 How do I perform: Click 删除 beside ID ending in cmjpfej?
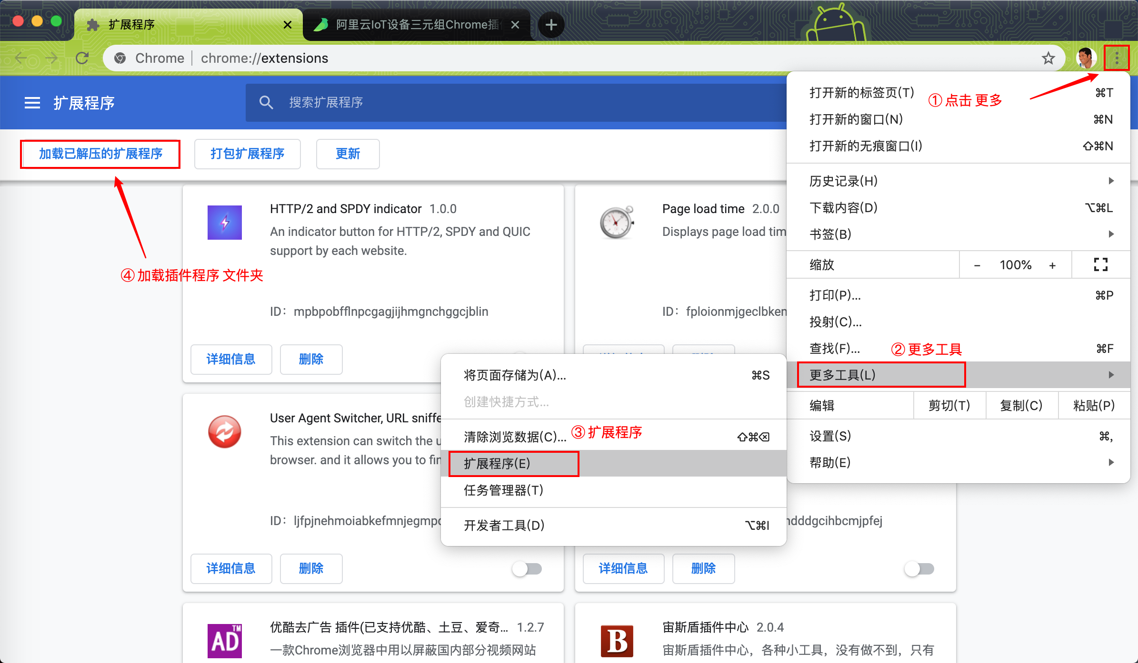tap(704, 568)
